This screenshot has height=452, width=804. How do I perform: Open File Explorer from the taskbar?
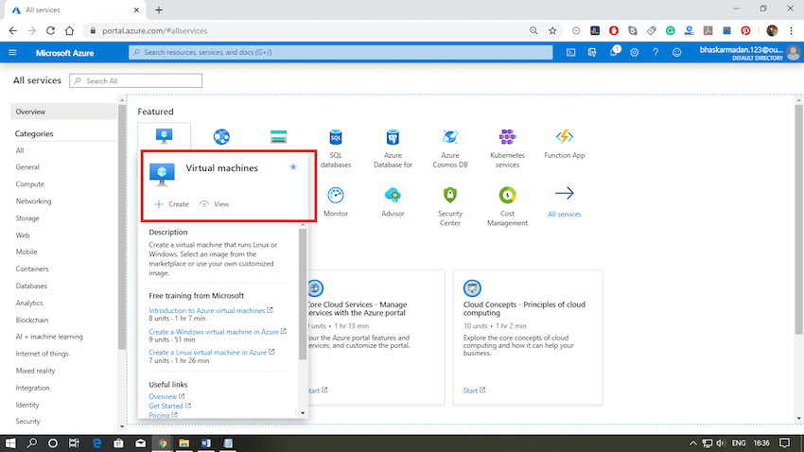[x=184, y=443]
